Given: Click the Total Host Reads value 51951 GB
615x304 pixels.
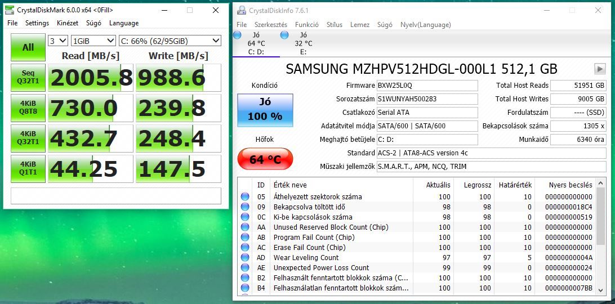Looking at the screenshot, I should [x=578, y=86].
